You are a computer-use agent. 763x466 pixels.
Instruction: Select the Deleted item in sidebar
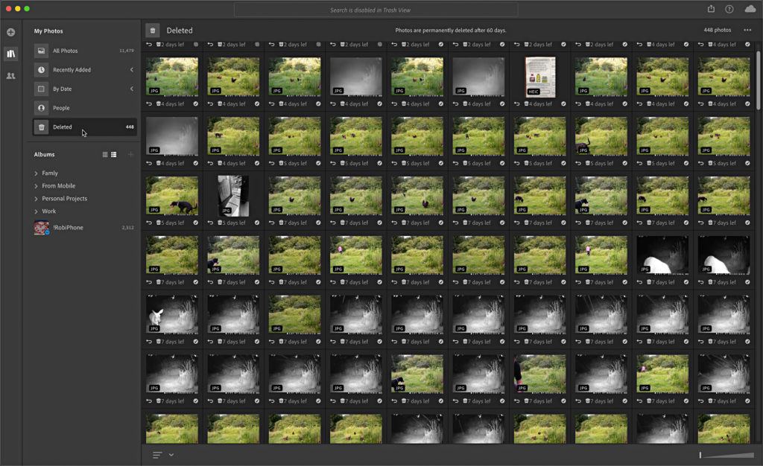[x=84, y=127]
